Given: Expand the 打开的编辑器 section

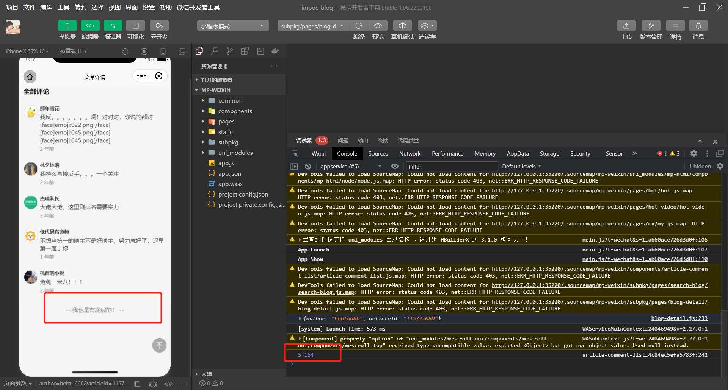Looking at the screenshot, I should point(239,80).
